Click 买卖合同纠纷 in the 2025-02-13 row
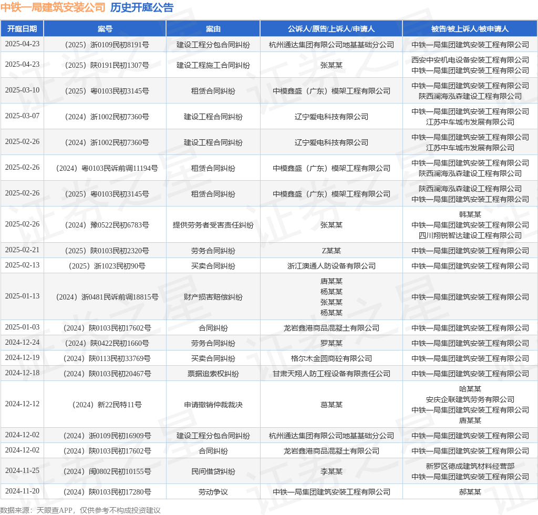The height and width of the screenshot is (515, 538). (x=213, y=266)
